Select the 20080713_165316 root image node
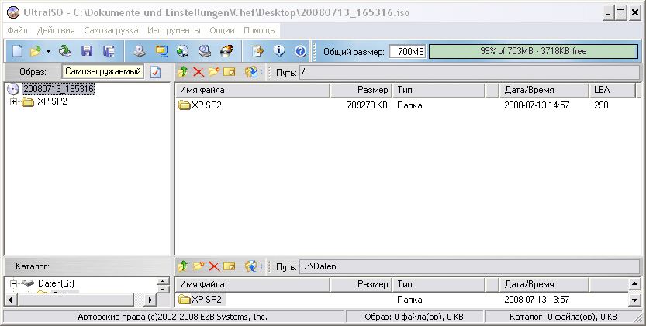 point(58,89)
